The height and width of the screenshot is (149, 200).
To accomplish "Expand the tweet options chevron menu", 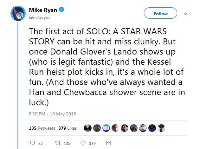I will click(x=186, y=14).
